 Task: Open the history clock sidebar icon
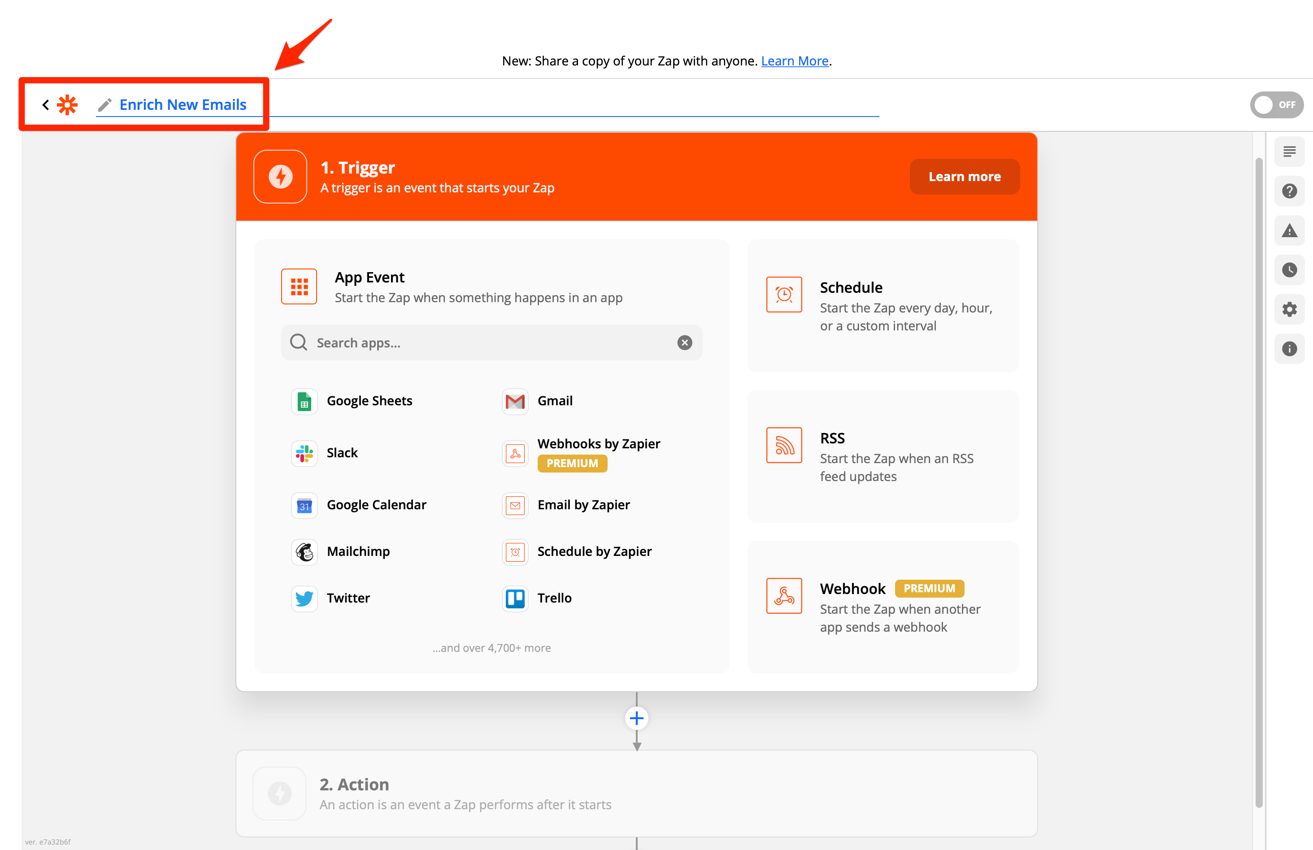tap(1289, 270)
